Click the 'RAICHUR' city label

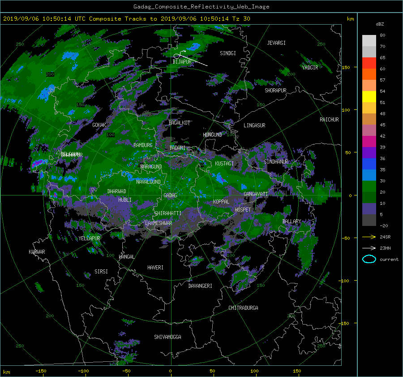point(329,120)
